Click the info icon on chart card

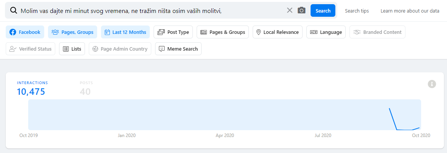(x=432, y=84)
